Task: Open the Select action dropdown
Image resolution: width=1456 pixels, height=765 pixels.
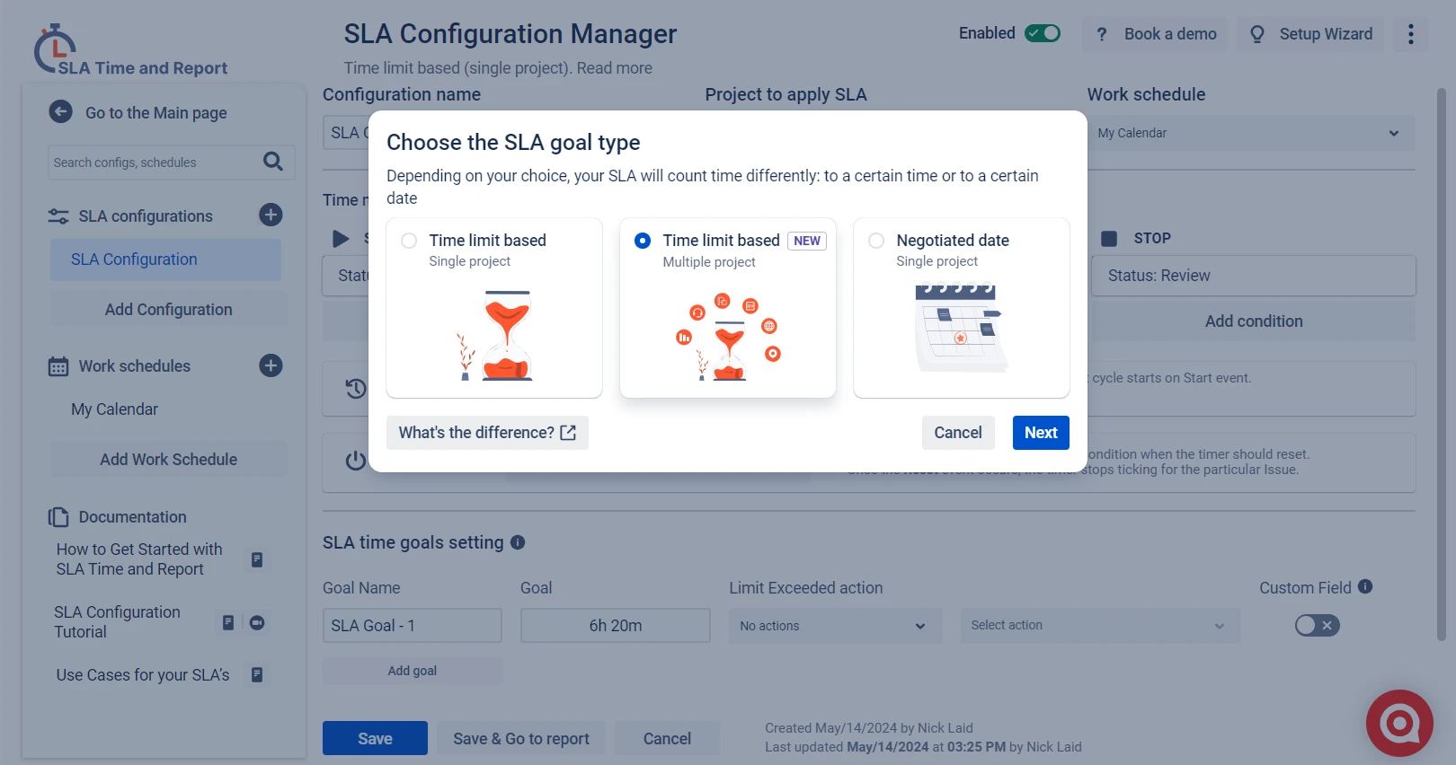Action: pos(1099,626)
